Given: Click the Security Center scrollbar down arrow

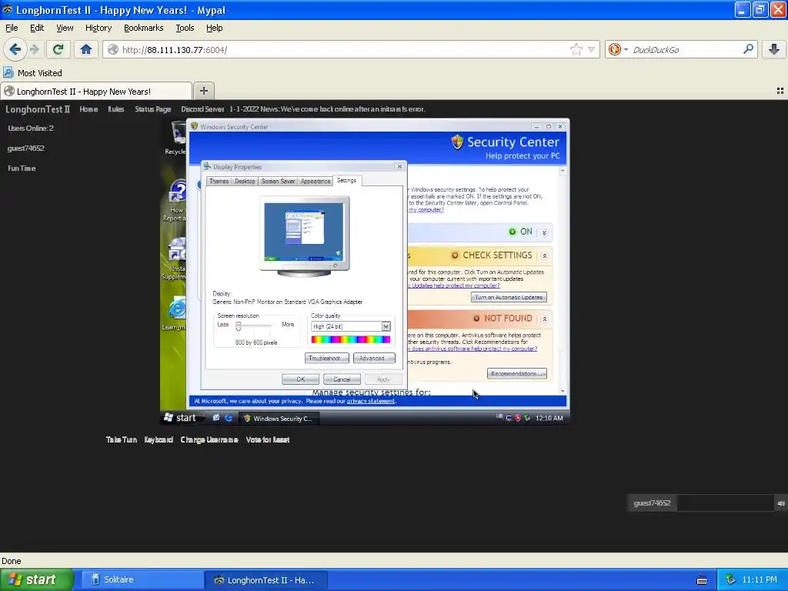Looking at the screenshot, I should tap(563, 390).
